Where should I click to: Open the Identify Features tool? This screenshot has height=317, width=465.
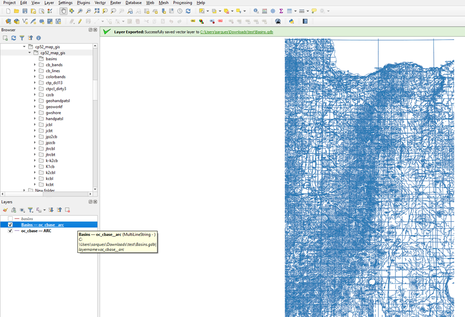pos(256,11)
